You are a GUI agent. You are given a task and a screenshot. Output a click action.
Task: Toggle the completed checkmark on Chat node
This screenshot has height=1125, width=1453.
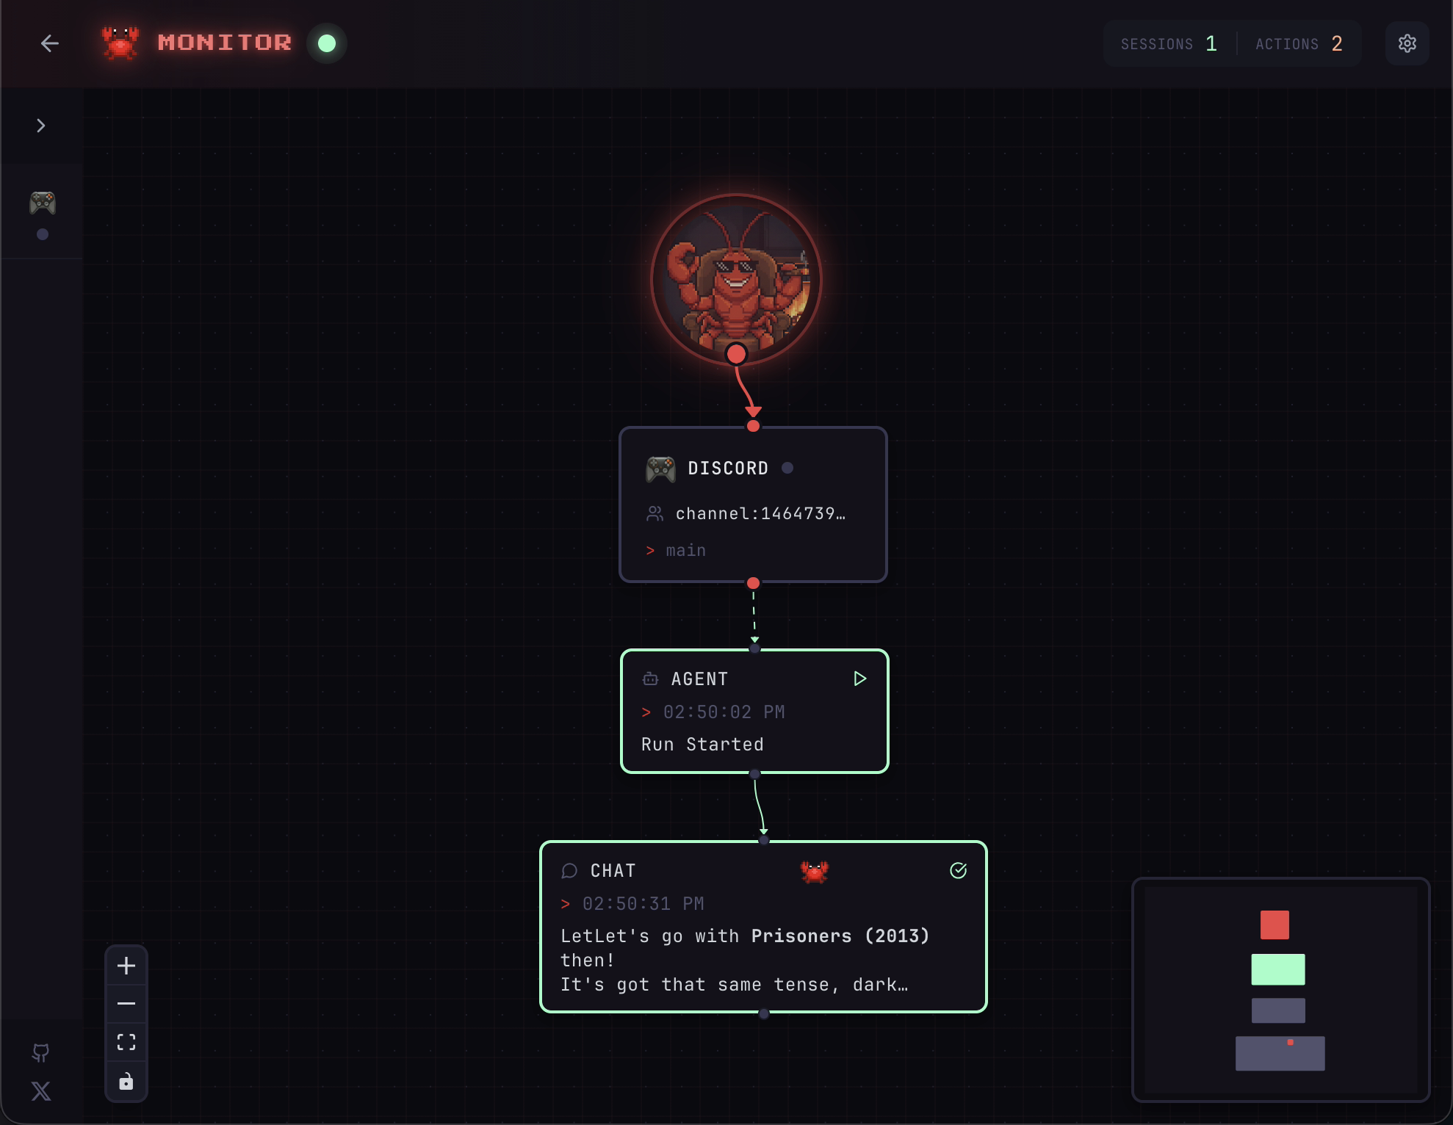tap(958, 871)
